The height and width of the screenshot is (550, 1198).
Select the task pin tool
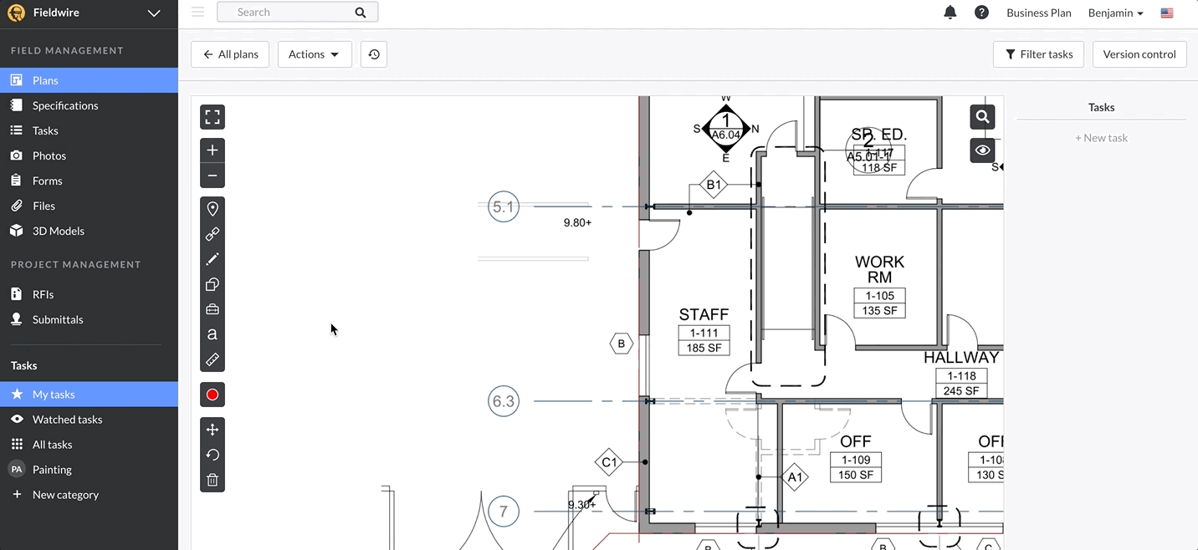(x=212, y=209)
